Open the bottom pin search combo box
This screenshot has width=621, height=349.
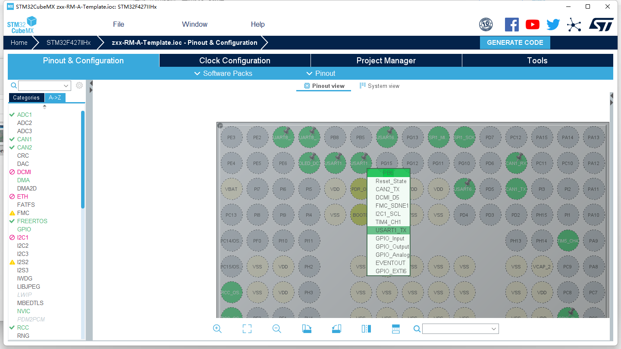[x=461, y=329]
